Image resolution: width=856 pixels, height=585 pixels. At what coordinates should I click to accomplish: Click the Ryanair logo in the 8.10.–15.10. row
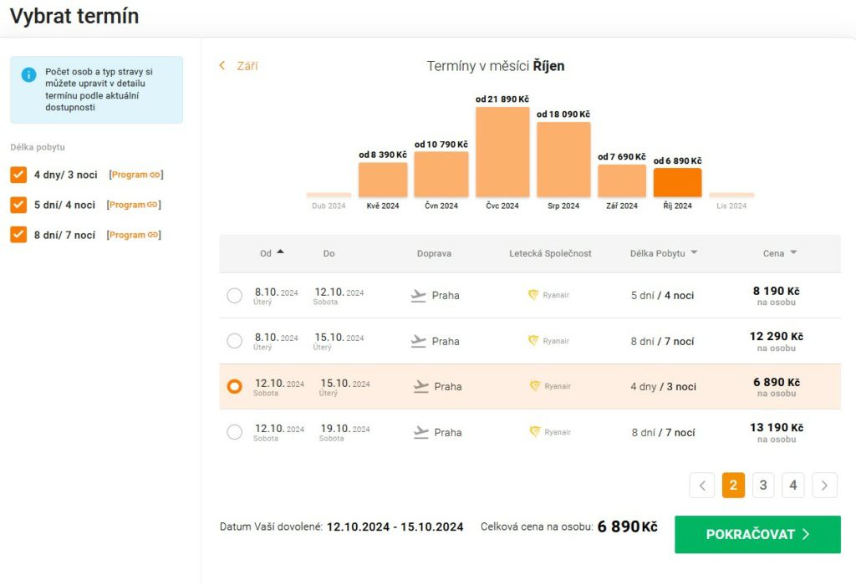[533, 340]
